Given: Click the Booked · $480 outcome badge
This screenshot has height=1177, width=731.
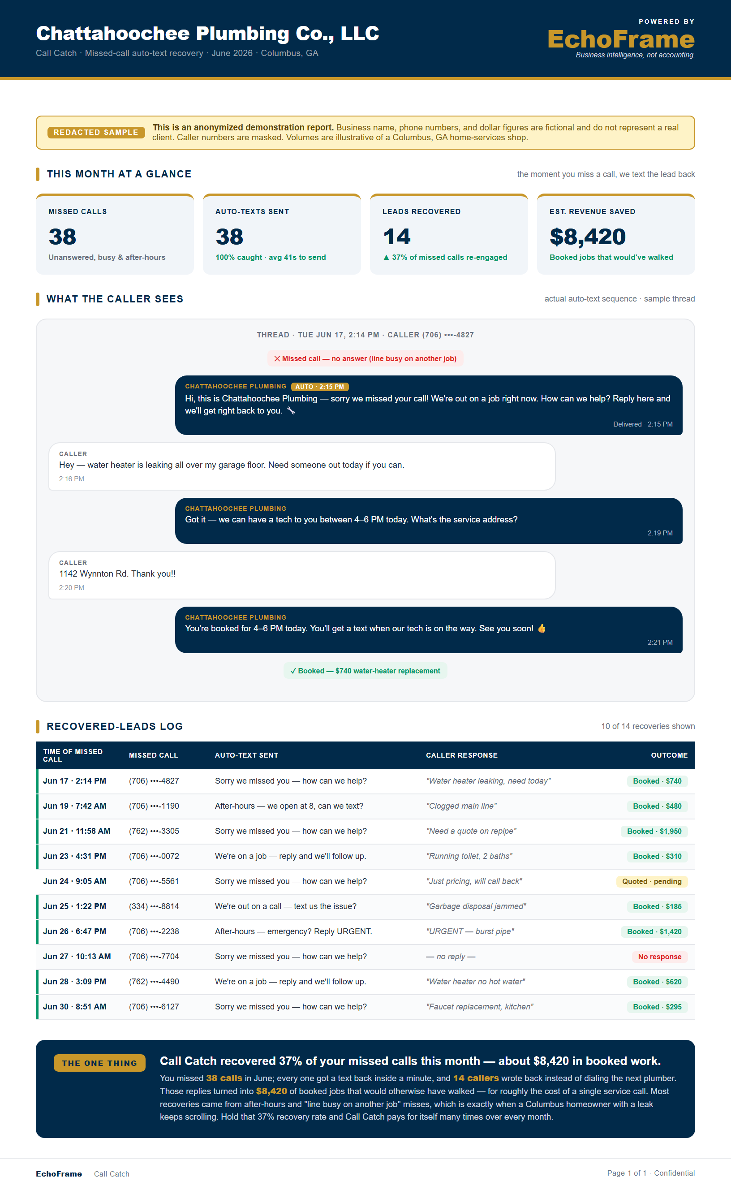Looking at the screenshot, I should click(657, 806).
